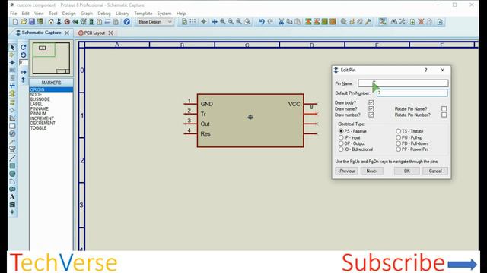Viewport: 487px width, 273px height.
Task: Click the Previous button in Edit Pin
Action: pos(346,171)
